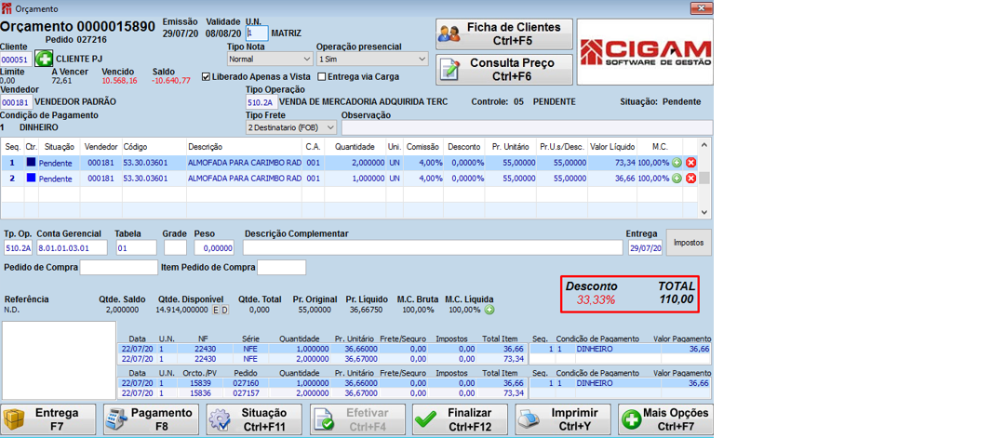Open the Operação presencial dropdown
The image size is (1005, 438).
point(371,59)
